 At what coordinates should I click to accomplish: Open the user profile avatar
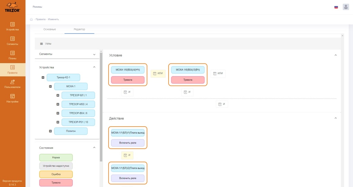point(346,7)
